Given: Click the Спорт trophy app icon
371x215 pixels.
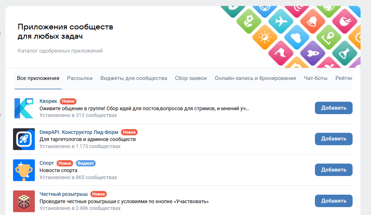Looking at the screenshot, I should tap(24, 170).
